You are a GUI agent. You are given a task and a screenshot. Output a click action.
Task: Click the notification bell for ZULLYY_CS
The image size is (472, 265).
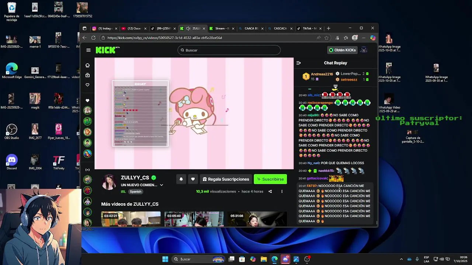[x=181, y=179]
